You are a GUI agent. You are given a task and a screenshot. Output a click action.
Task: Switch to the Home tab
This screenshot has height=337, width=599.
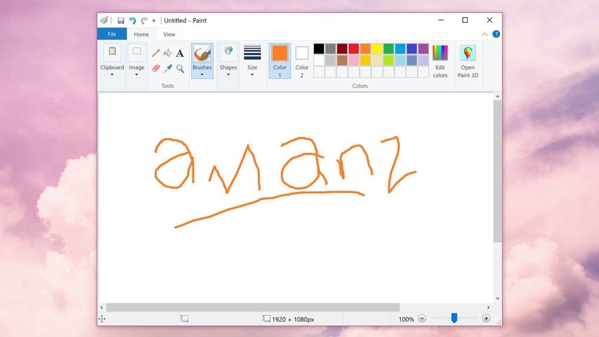pyautogui.click(x=141, y=34)
